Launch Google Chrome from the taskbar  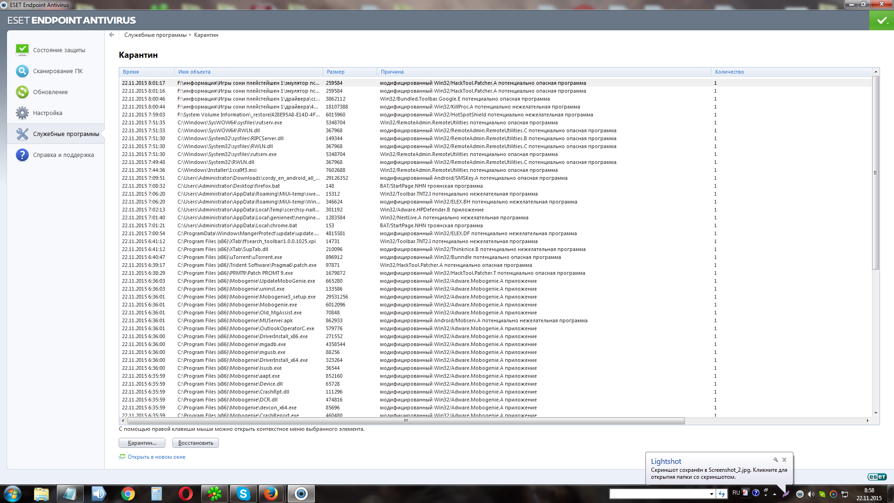click(x=128, y=494)
